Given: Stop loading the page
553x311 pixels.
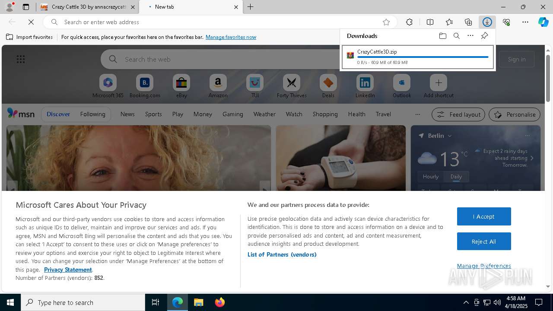Looking at the screenshot, I should click(x=31, y=22).
